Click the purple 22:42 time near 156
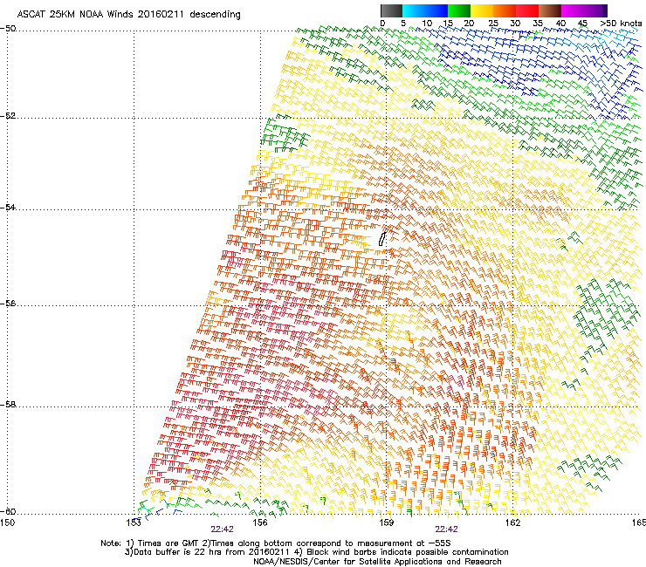Screen dimensions: 646x567 pyautogui.click(x=222, y=529)
